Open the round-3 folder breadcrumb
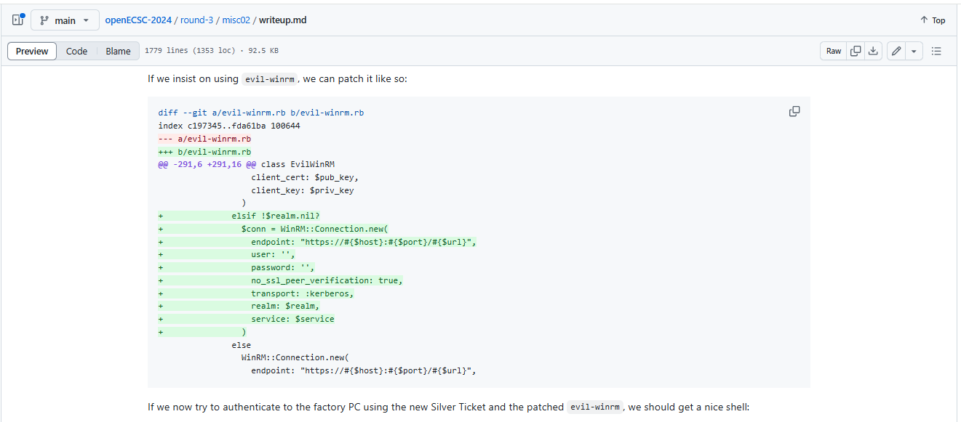961x422 pixels. (196, 20)
